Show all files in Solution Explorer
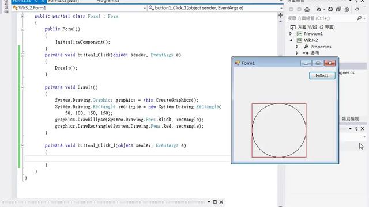 pyautogui.click(x=347, y=9)
